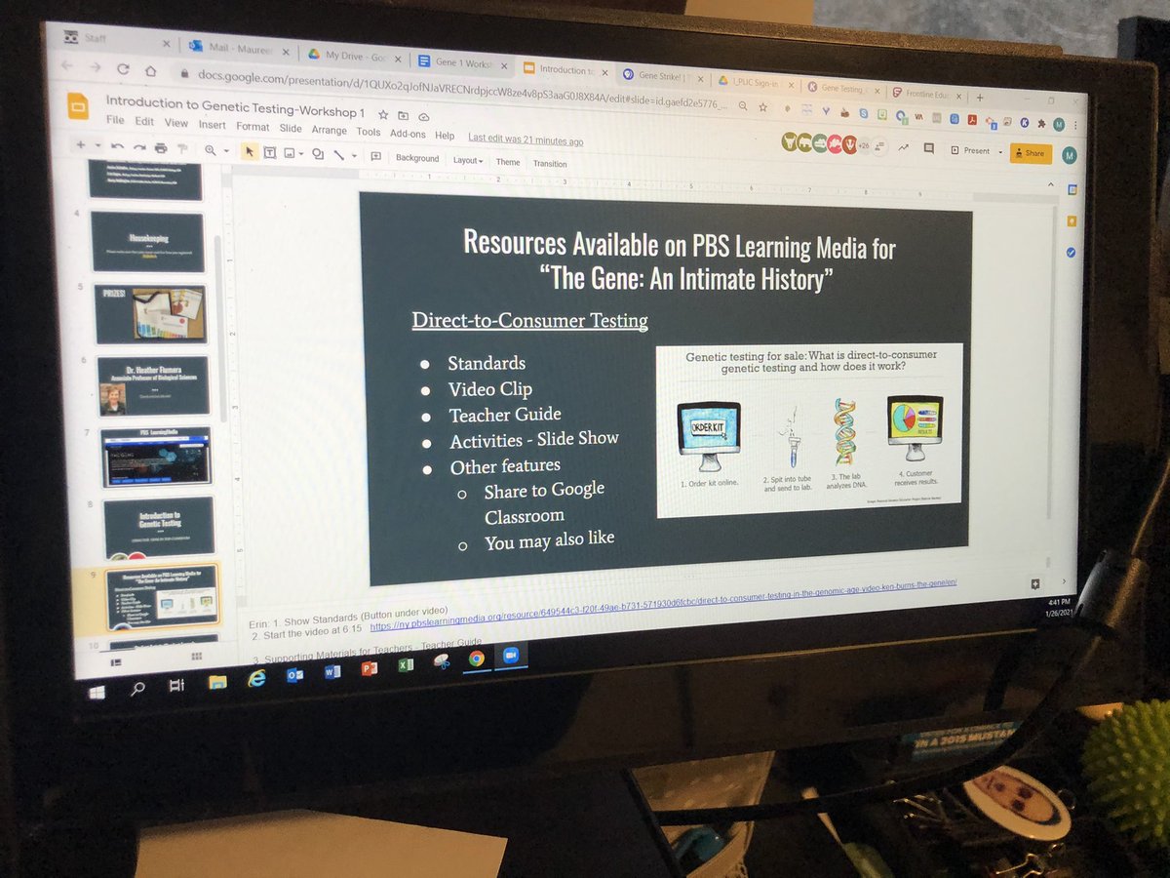Insert an image with the image icon
The width and height of the screenshot is (1170, 878).
tap(290, 151)
